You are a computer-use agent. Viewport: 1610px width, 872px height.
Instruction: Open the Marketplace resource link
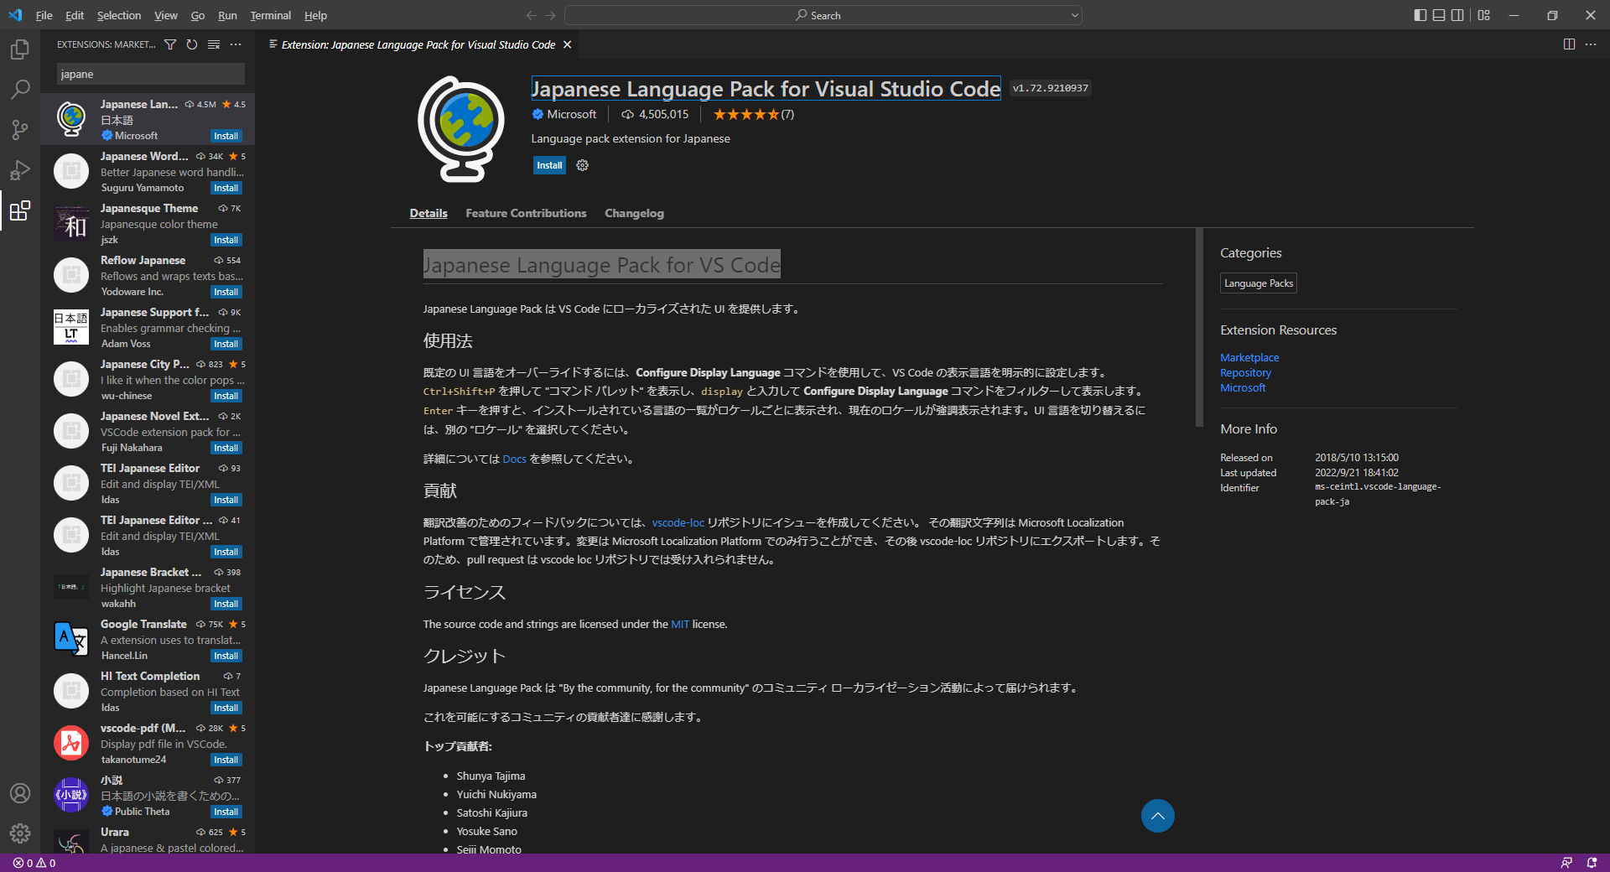point(1249,357)
